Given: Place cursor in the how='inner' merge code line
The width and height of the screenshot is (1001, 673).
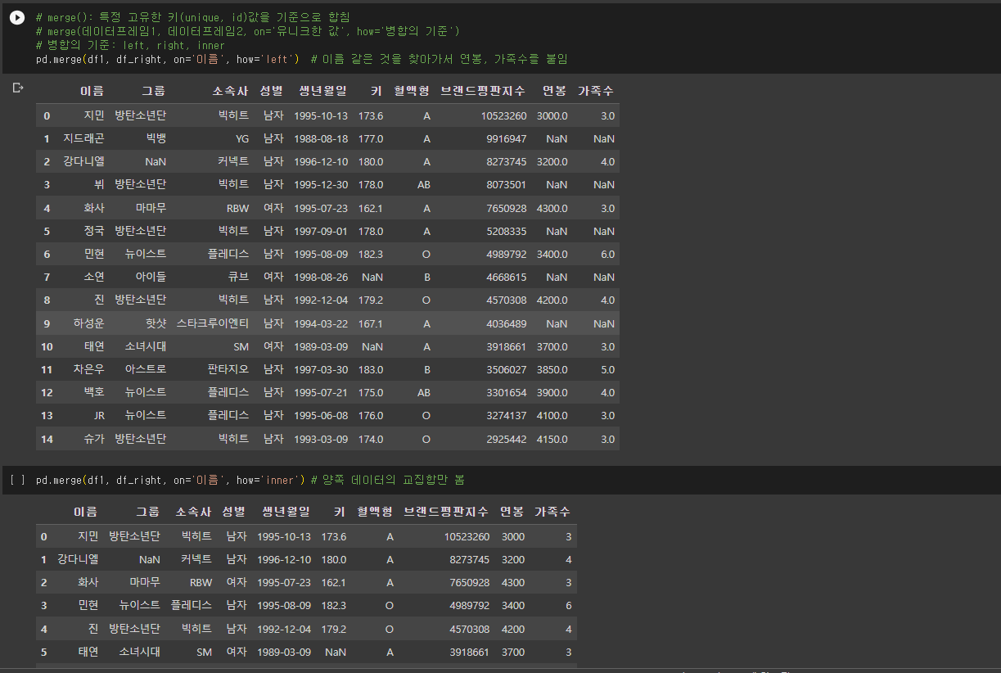Looking at the screenshot, I should click(169, 480).
